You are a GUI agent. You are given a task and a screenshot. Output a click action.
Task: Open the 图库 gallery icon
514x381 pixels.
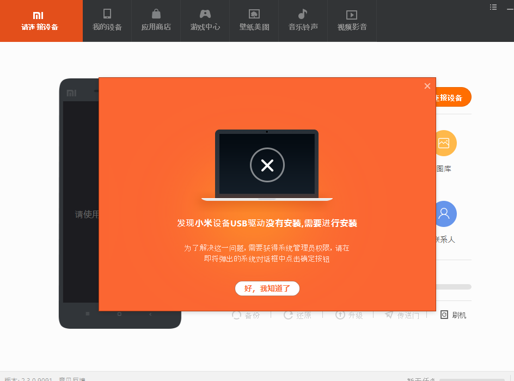[446, 143]
